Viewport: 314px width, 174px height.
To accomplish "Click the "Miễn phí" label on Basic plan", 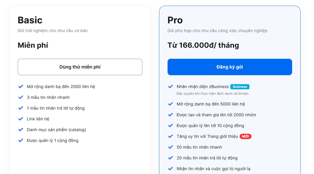I will [33, 45].
